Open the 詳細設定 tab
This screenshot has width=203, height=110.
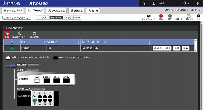tap(76, 11)
